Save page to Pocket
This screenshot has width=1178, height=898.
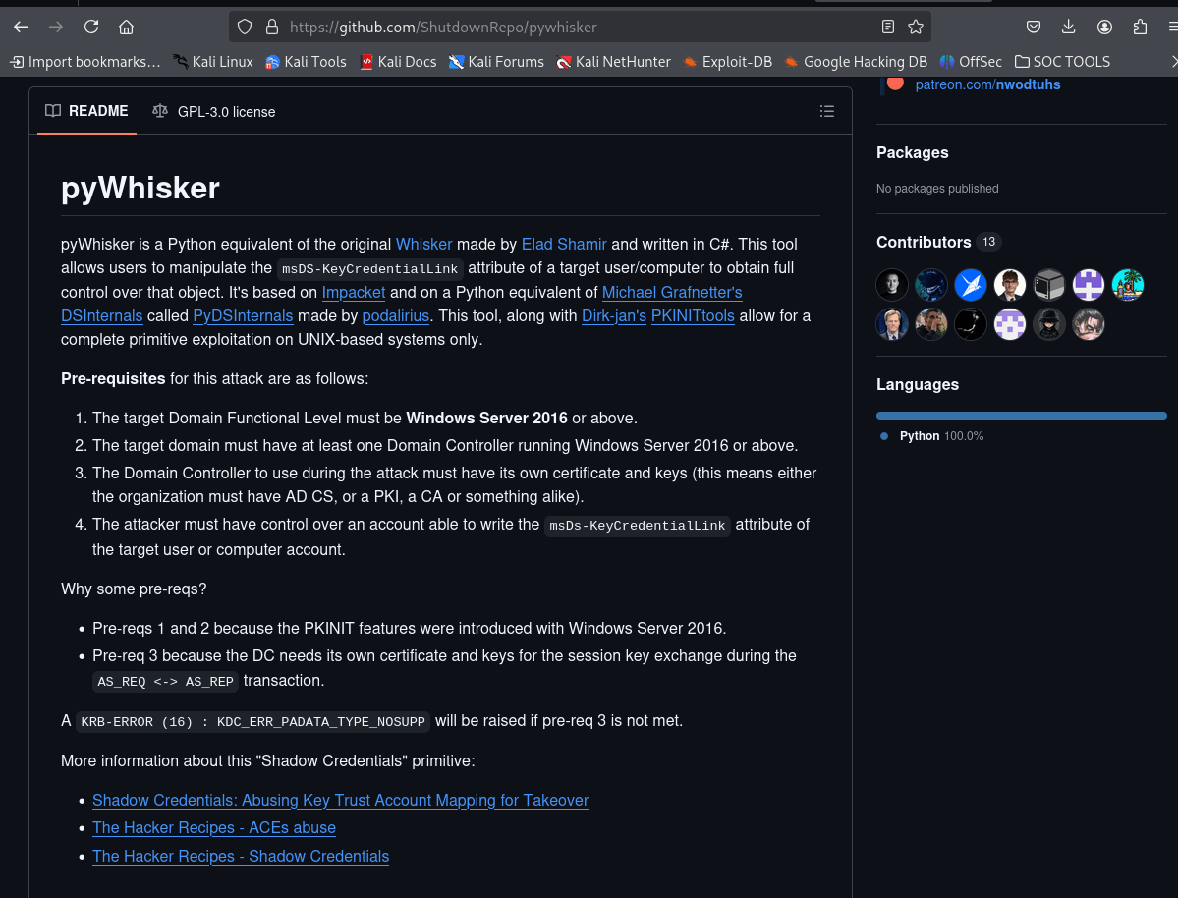[1034, 28]
